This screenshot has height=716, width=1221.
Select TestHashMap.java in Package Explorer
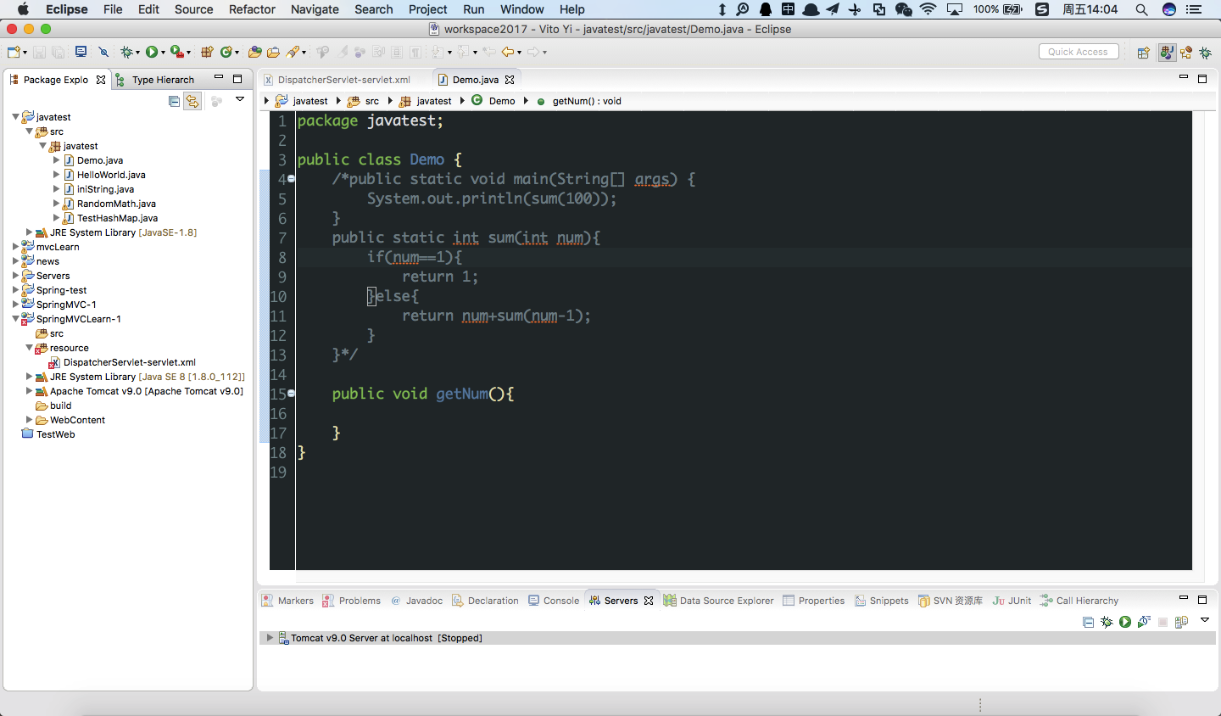pyautogui.click(x=117, y=218)
